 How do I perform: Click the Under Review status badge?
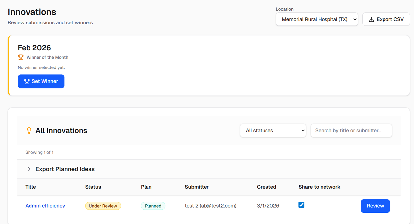103,206
